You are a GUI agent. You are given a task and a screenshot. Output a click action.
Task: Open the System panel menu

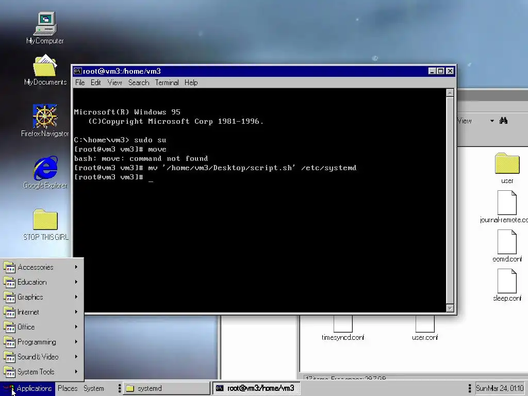click(x=94, y=388)
